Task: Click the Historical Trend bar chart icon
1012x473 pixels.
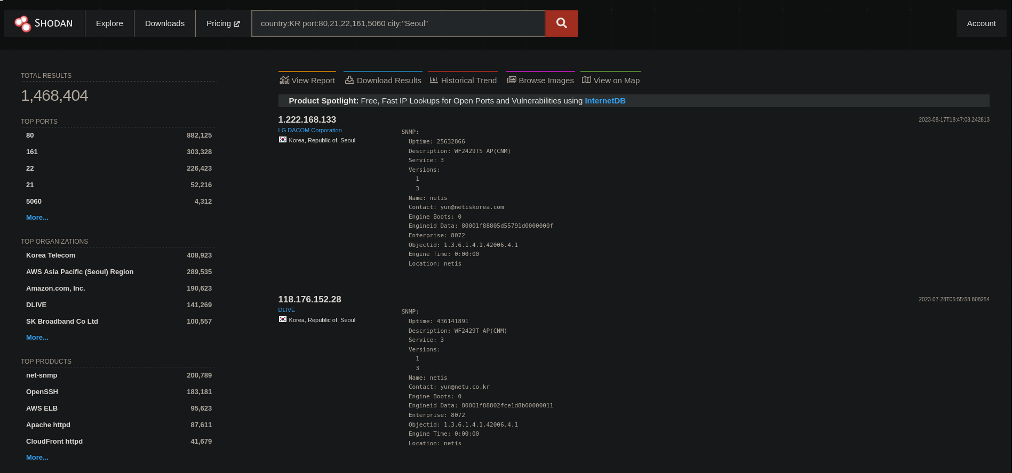Action: [x=434, y=80]
